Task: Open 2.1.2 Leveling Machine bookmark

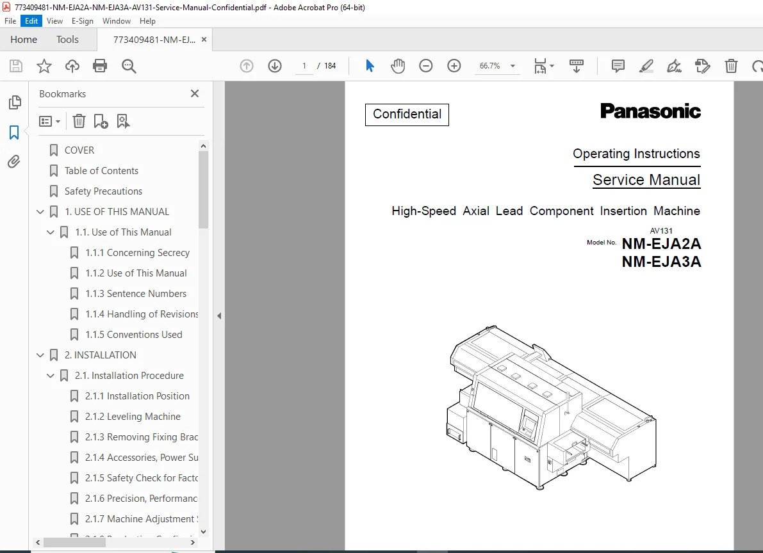Action: [x=133, y=416]
